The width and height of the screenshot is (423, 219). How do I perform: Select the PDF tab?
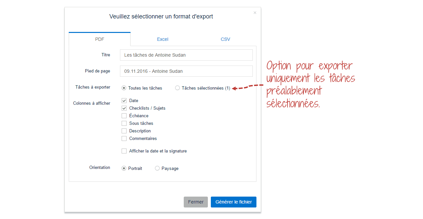click(99, 39)
